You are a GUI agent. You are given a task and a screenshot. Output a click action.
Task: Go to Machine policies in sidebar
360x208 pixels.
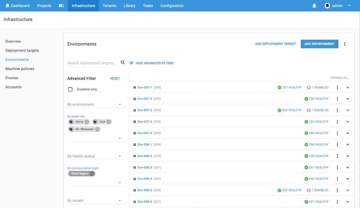click(x=20, y=69)
